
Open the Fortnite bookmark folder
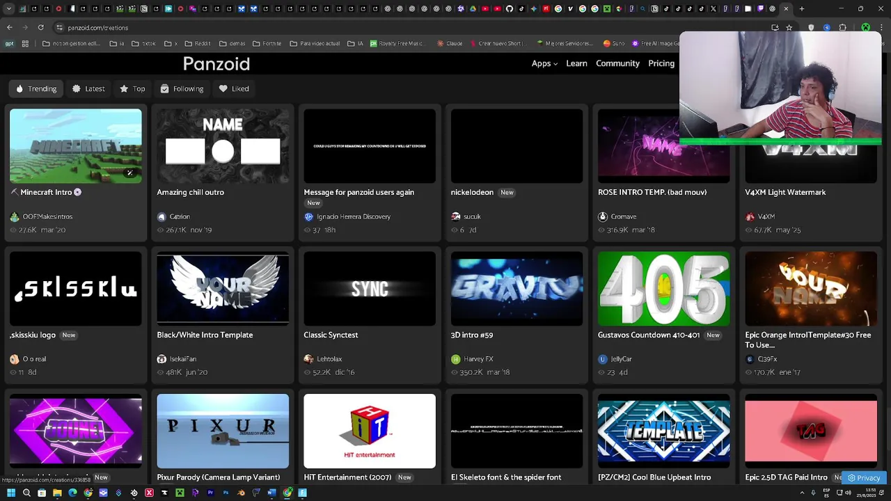click(x=267, y=43)
